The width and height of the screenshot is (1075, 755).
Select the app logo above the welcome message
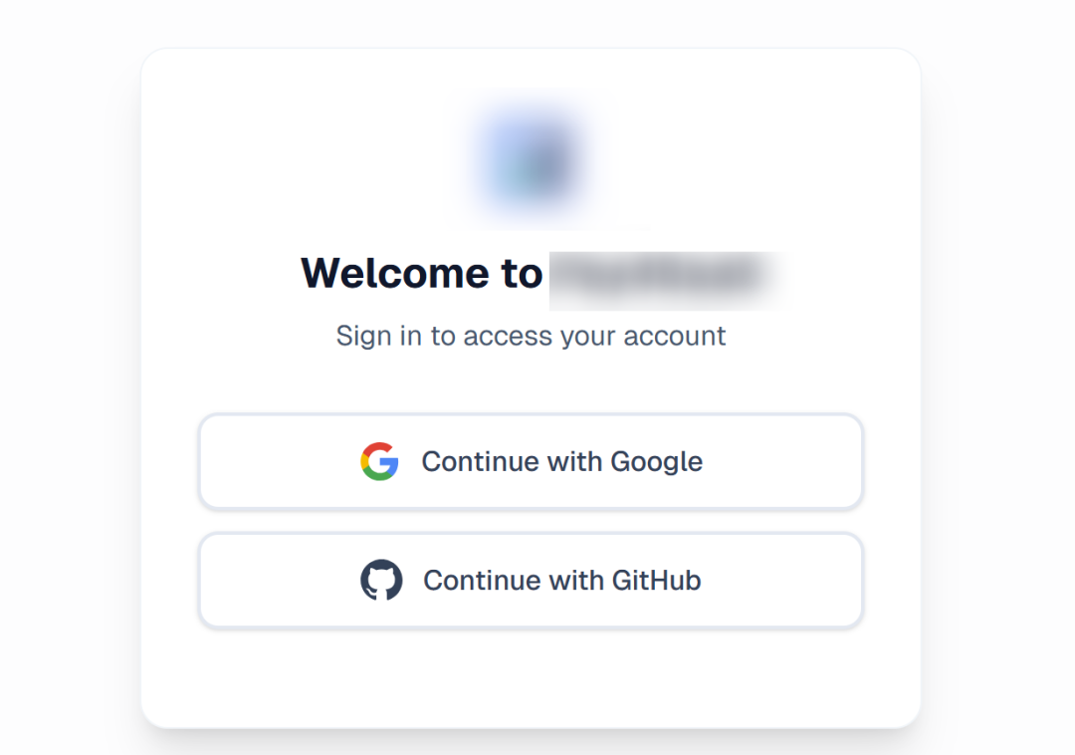pyautogui.click(x=531, y=159)
